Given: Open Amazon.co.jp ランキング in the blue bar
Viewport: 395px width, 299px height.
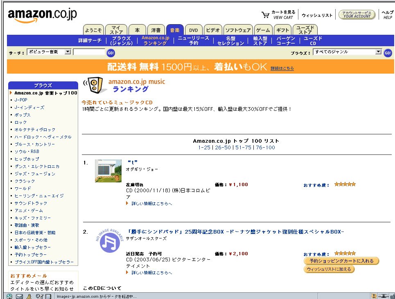Looking at the screenshot, I should [x=155, y=40].
